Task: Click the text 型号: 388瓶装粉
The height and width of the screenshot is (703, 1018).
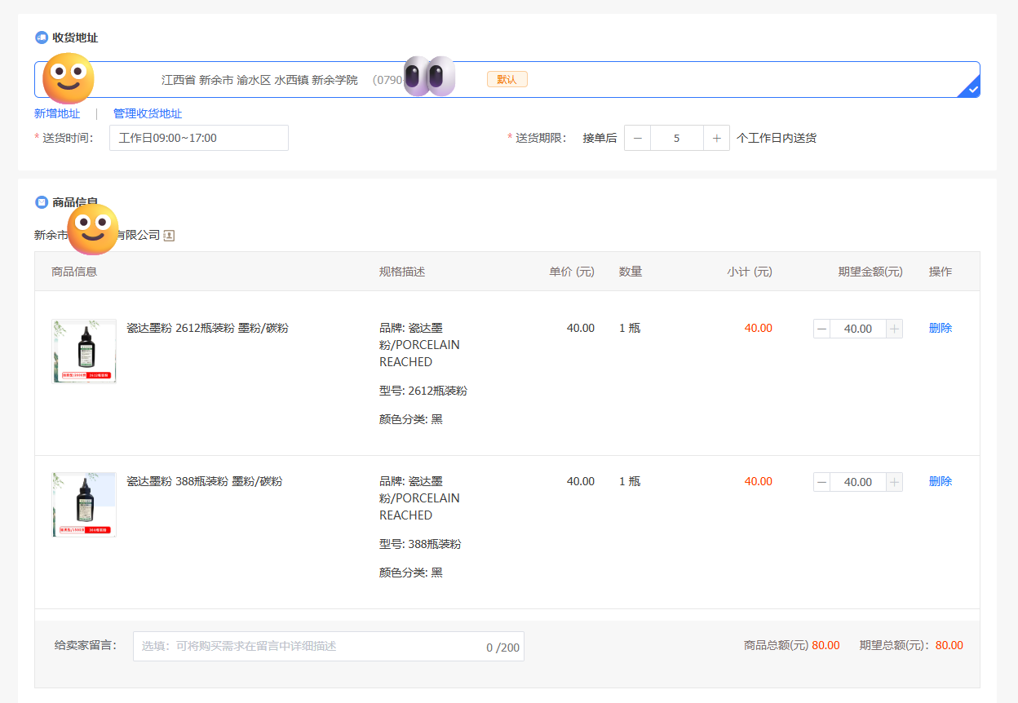Action: coord(420,544)
